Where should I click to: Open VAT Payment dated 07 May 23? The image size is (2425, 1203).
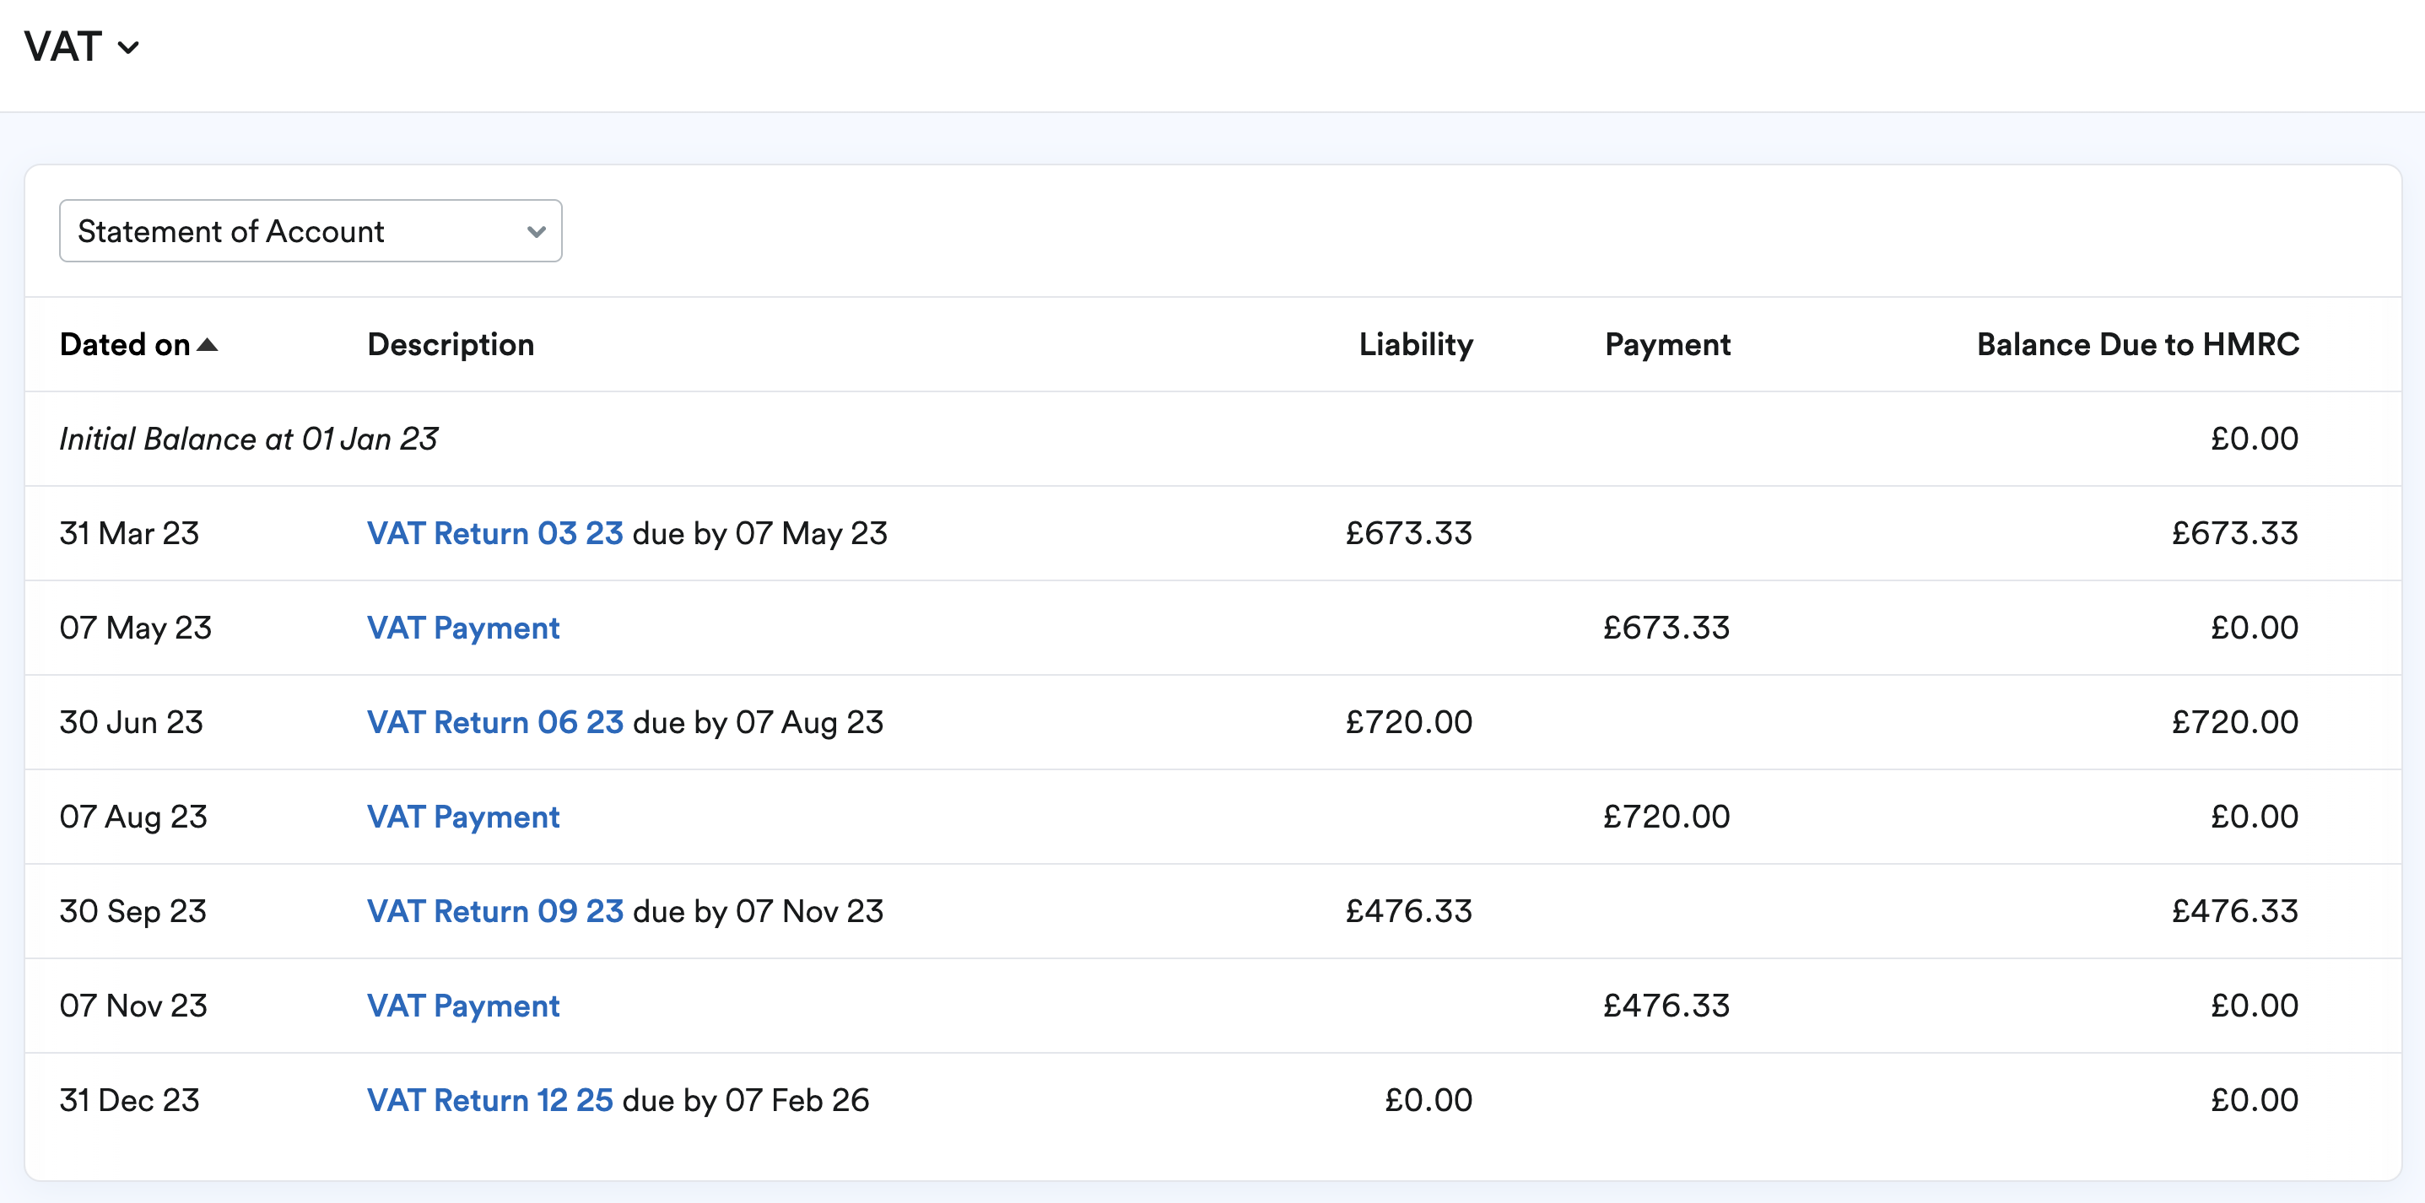point(462,628)
